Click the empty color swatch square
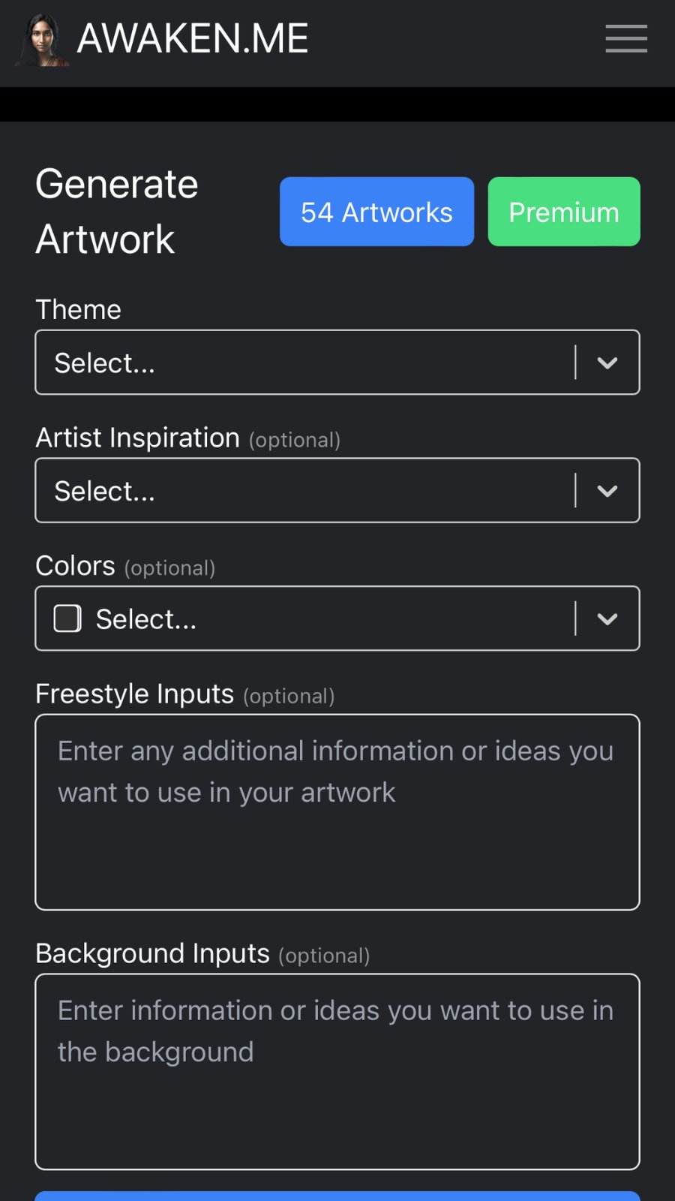 click(x=67, y=619)
